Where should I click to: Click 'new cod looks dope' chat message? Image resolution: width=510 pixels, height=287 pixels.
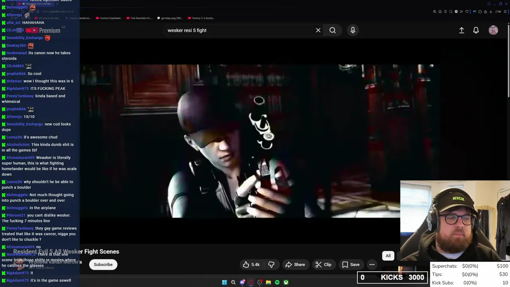36,127
